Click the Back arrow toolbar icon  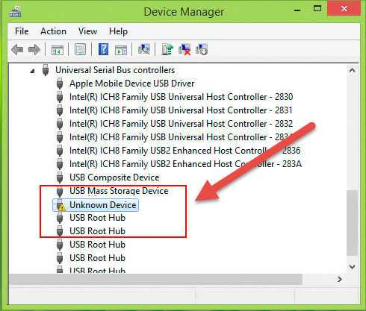(17, 49)
